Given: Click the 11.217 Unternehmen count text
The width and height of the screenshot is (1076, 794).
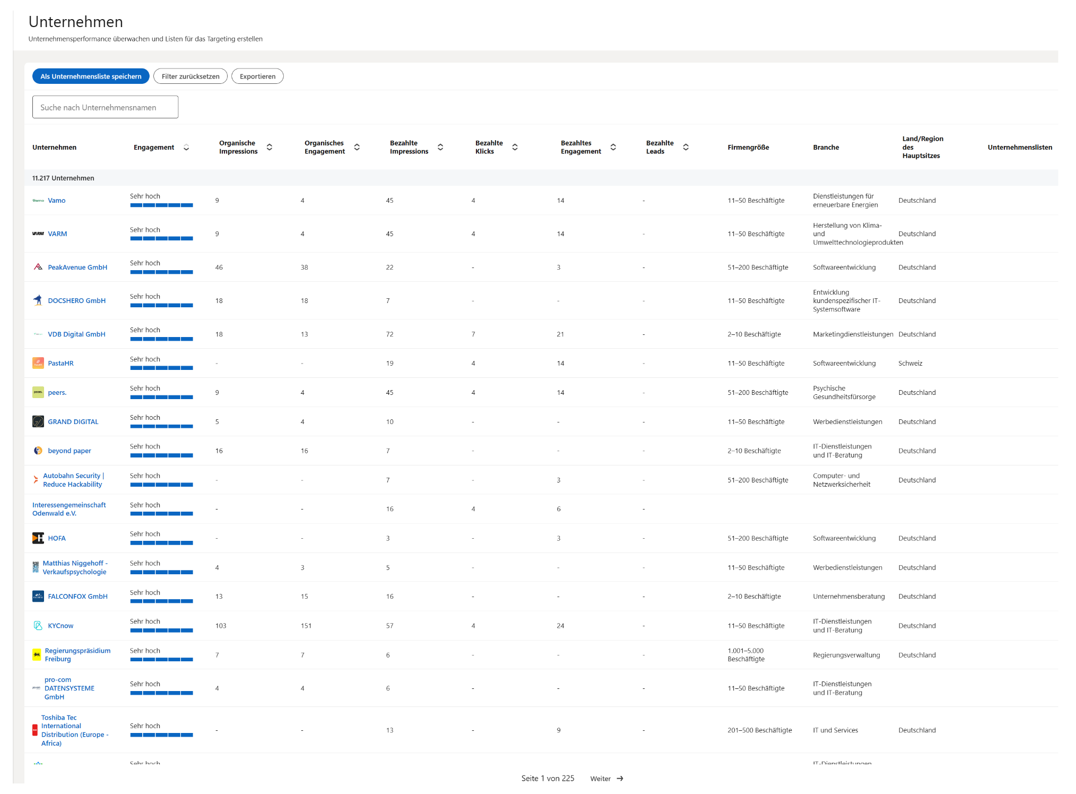Looking at the screenshot, I should 63,178.
